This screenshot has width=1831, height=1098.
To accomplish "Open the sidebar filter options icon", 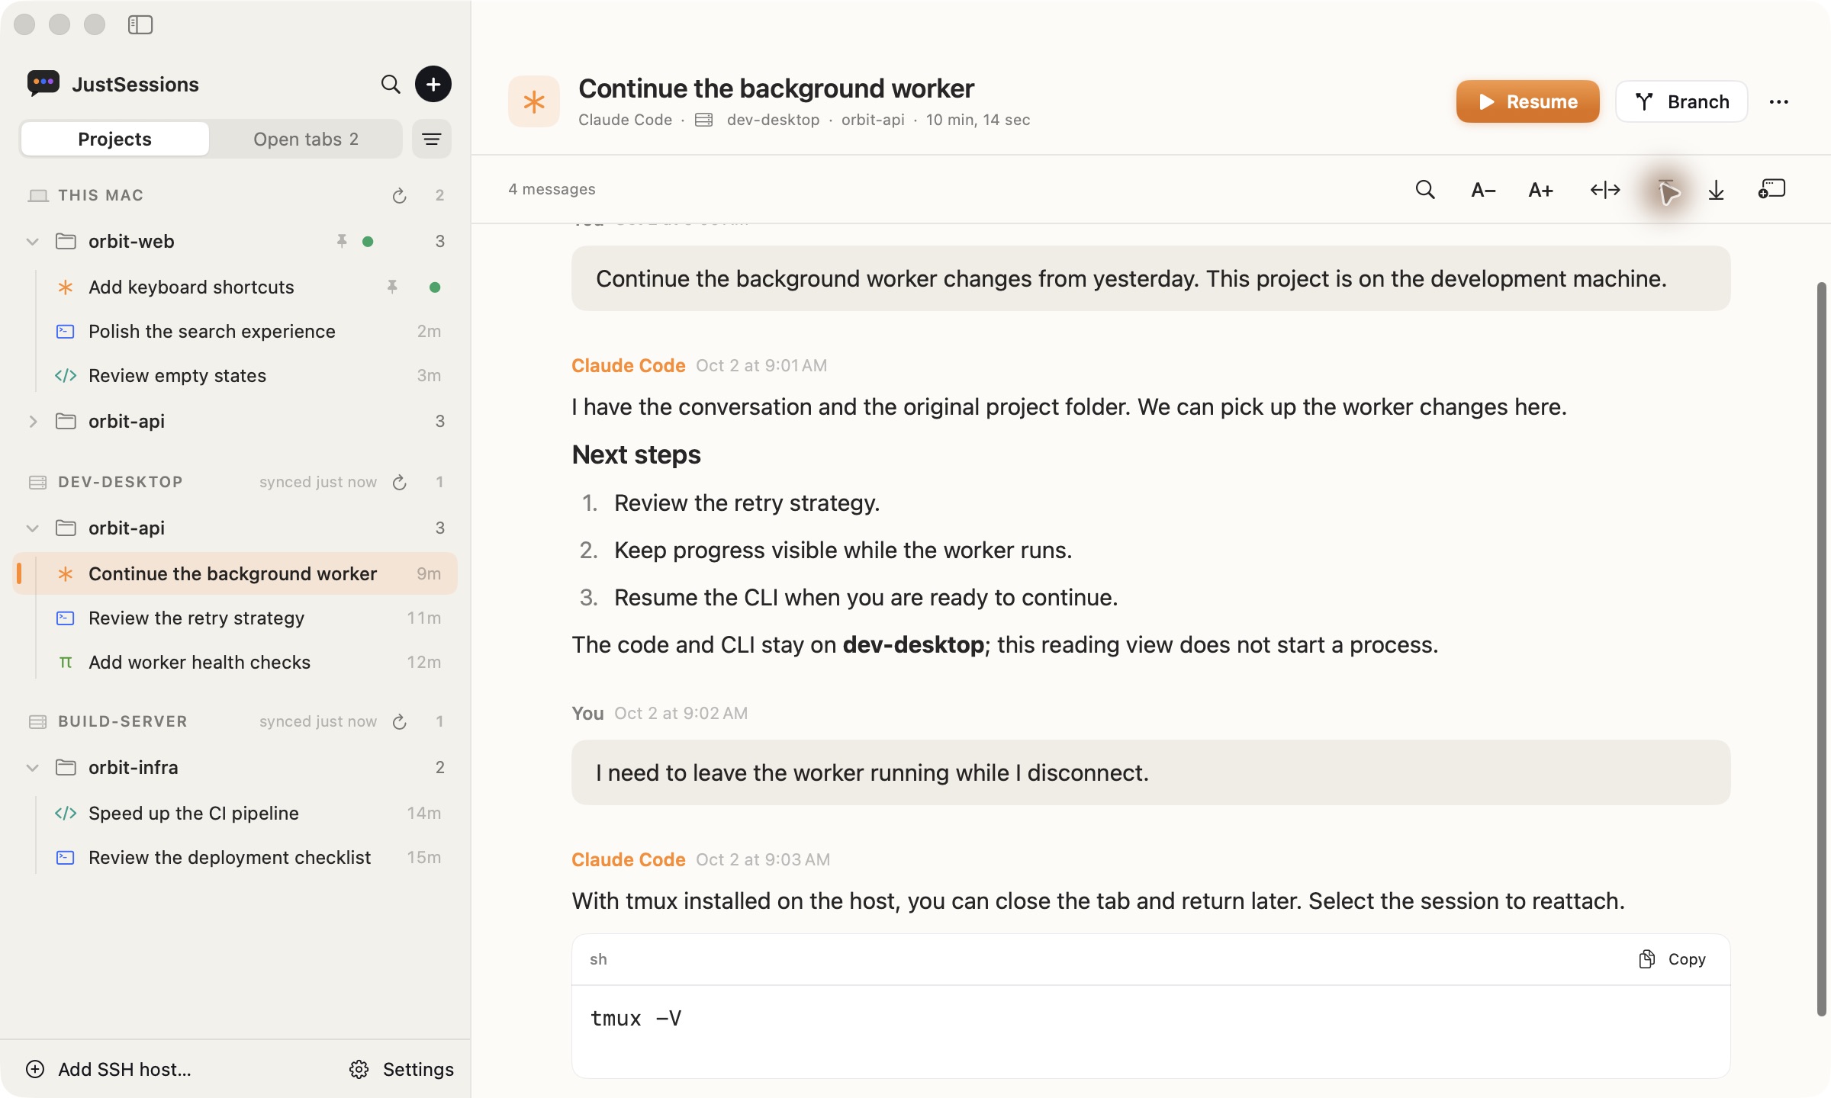I will 432,139.
